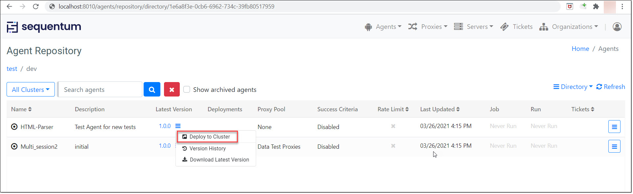The width and height of the screenshot is (633, 194).
Task: Sort by Last Updated column
Action: point(440,109)
